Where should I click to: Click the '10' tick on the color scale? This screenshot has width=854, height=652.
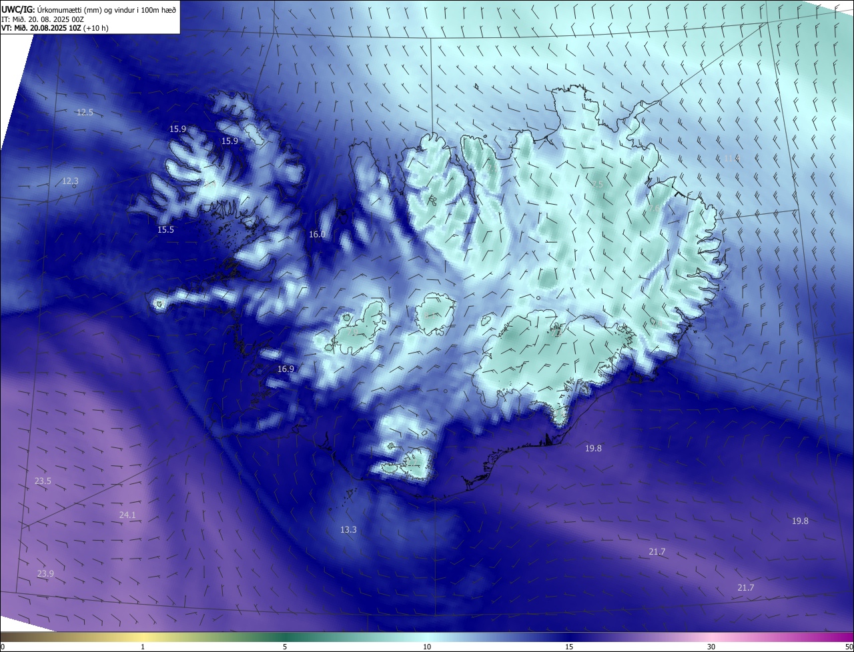[x=427, y=647]
